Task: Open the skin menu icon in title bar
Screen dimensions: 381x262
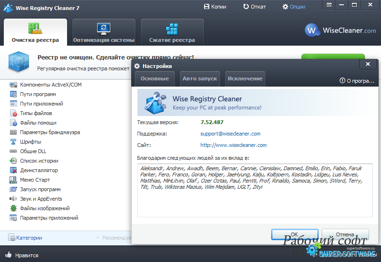Action: [x=329, y=5]
